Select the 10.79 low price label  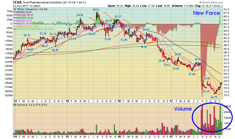pyautogui.click(x=214, y=97)
